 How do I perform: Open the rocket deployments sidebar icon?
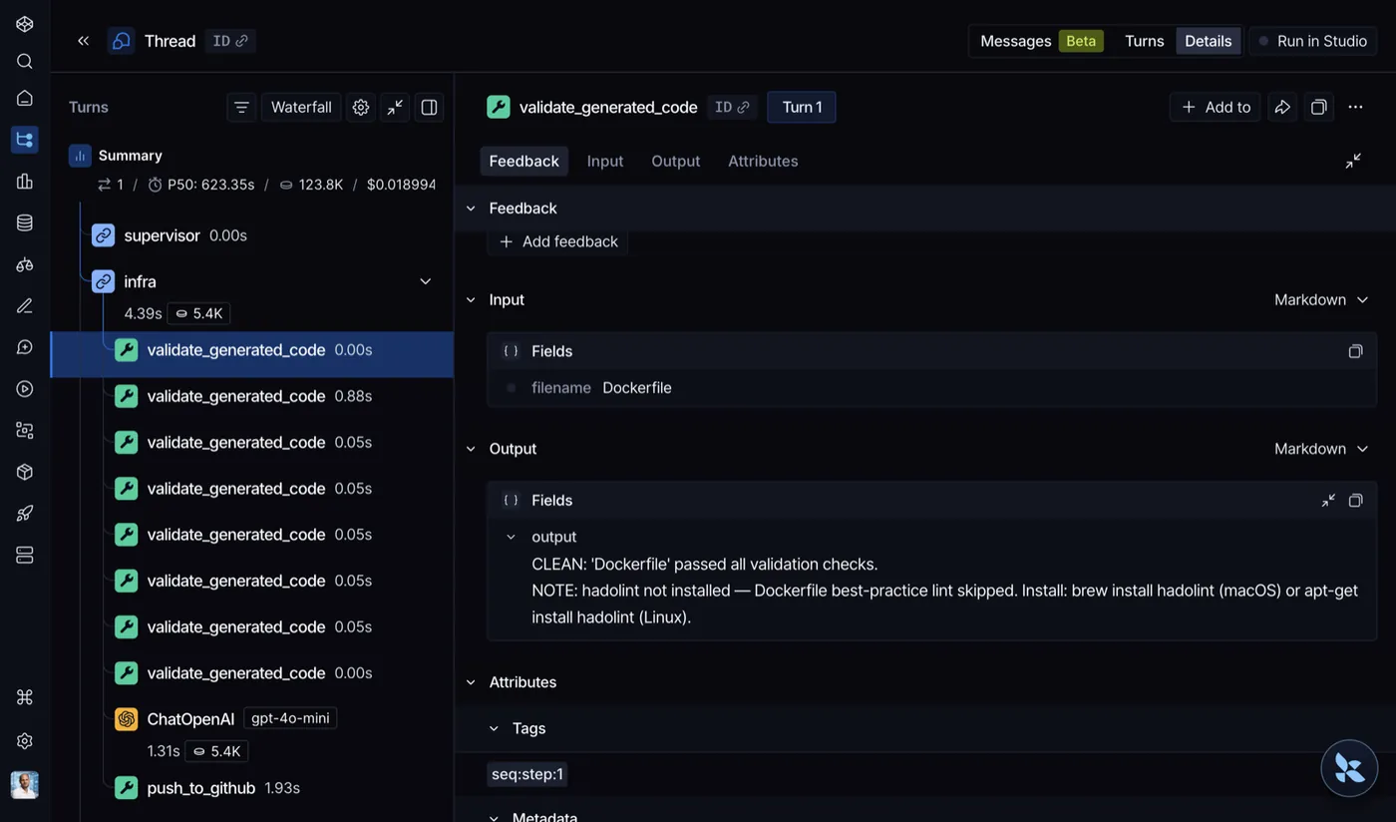click(x=25, y=513)
